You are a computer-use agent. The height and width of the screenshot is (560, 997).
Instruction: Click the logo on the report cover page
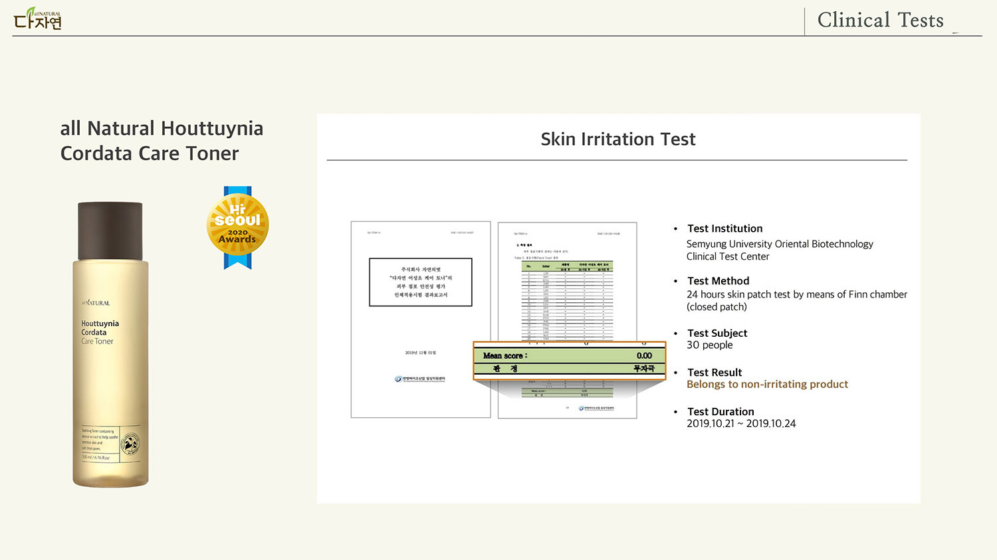419,379
